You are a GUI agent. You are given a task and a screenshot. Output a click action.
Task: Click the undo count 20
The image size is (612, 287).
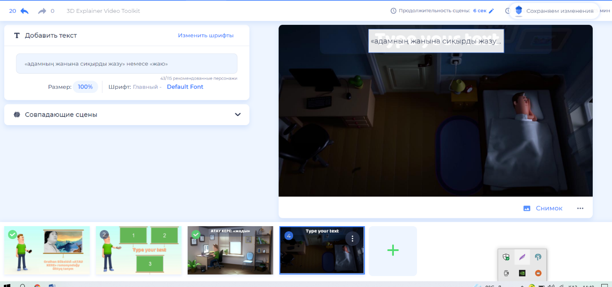coord(12,11)
